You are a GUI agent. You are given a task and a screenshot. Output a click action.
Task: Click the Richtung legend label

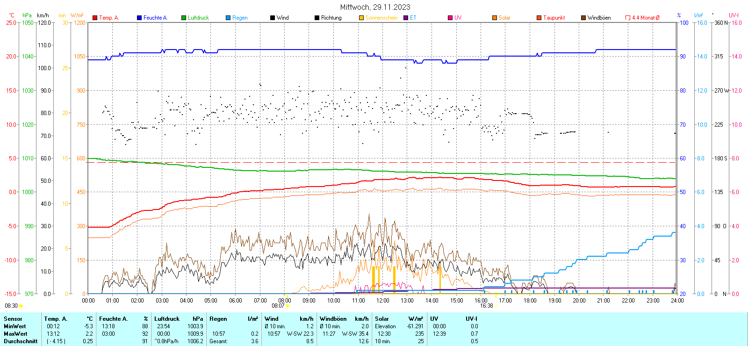(331, 18)
